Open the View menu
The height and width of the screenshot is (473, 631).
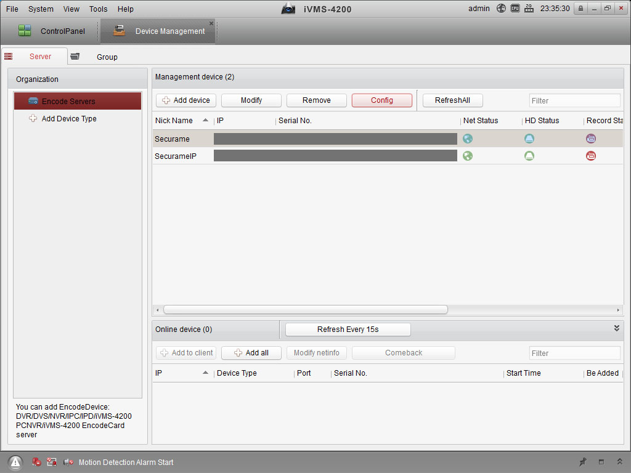pos(71,9)
